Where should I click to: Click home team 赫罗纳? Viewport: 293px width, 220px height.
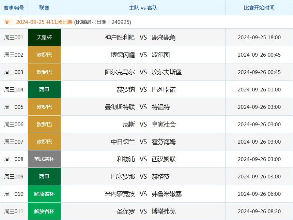pyautogui.click(x=126, y=90)
